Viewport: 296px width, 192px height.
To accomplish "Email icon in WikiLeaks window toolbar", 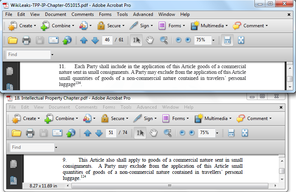I will (53, 40).
